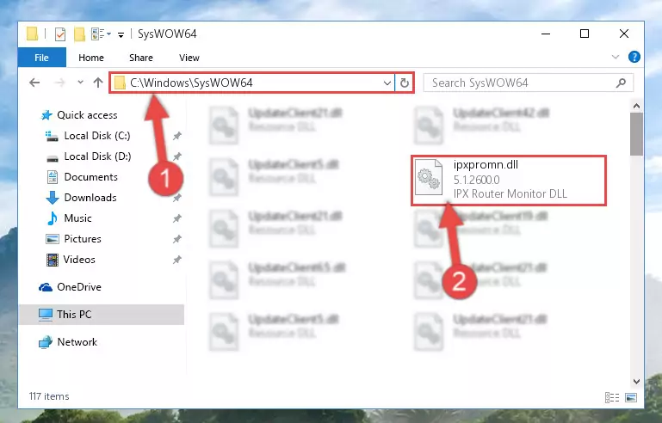Click the pin icon beside Pictures
This screenshot has height=423, width=662.
tap(176, 239)
